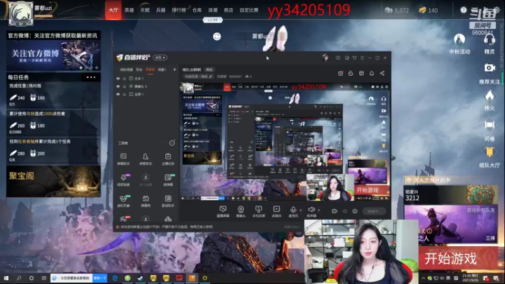Open the 大厅 lobby tab in game
Viewport: 505px width, 284px height.
click(x=114, y=10)
